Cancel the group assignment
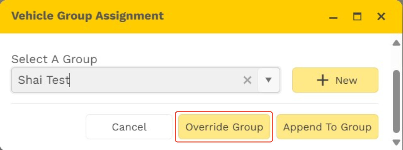Screen dimensions: 403x150 click(129, 127)
